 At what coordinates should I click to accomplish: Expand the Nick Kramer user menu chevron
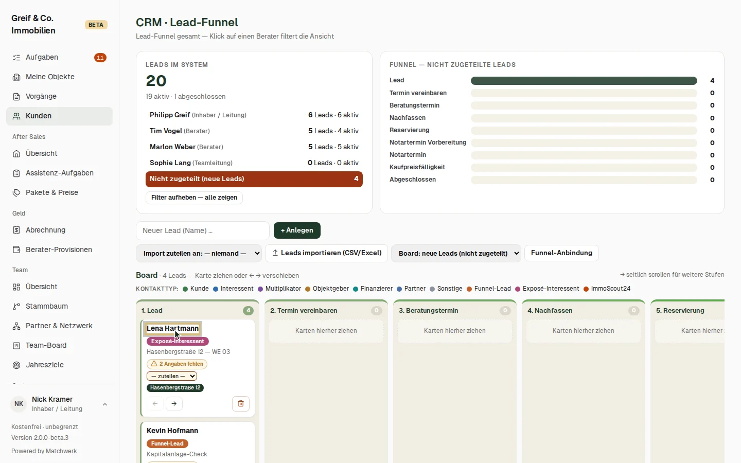coord(105,404)
